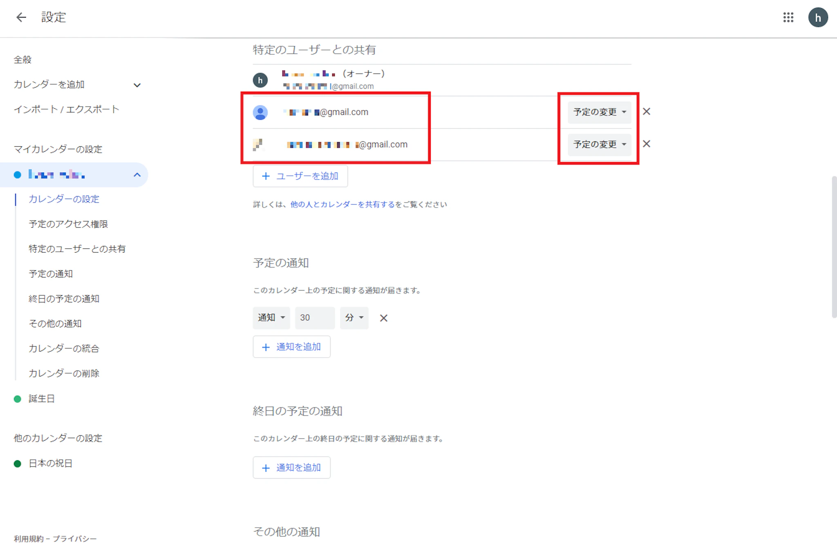Delete the 30 minute notification row

tap(383, 318)
